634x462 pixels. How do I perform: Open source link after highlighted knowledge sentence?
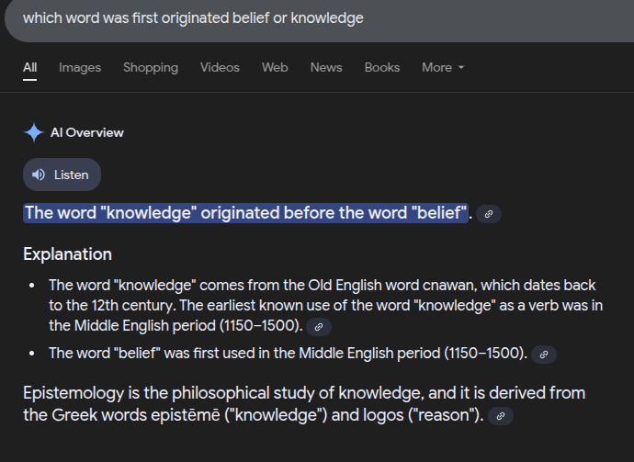(489, 214)
